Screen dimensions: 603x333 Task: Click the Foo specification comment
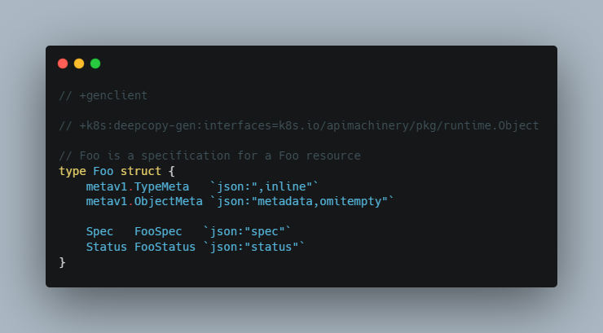209,156
